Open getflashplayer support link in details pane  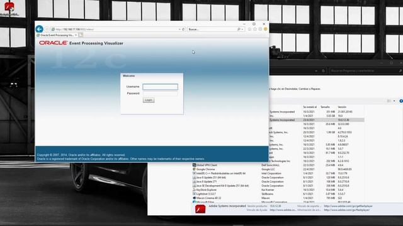(x=348, y=206)
